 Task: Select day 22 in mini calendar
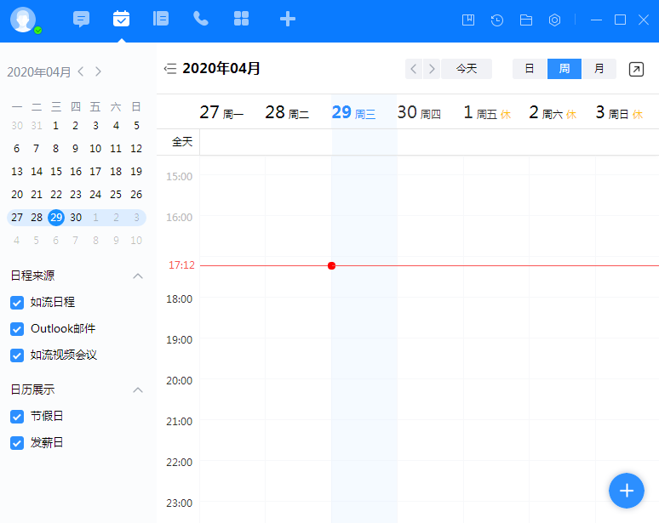point(56,195)
